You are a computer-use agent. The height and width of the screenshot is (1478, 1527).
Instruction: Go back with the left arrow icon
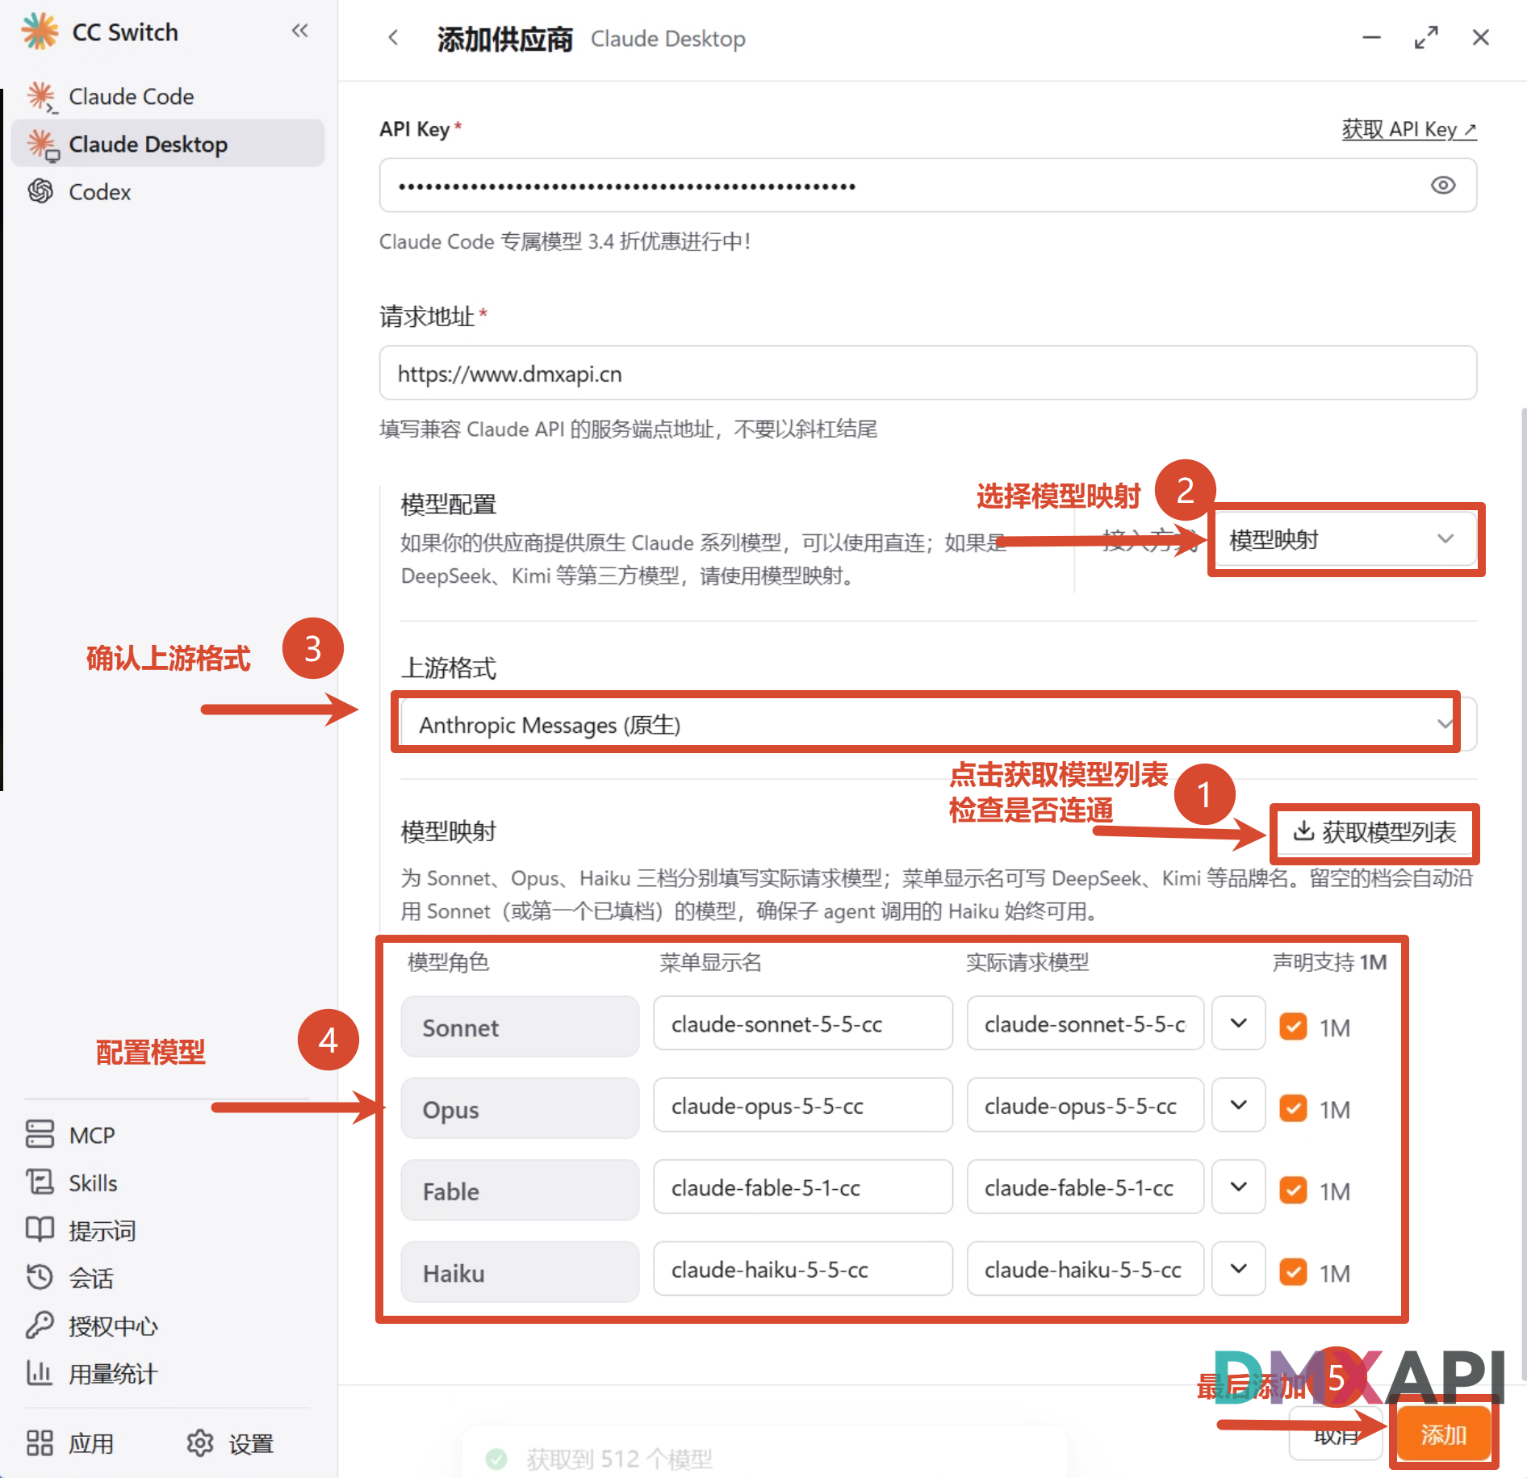393,38
